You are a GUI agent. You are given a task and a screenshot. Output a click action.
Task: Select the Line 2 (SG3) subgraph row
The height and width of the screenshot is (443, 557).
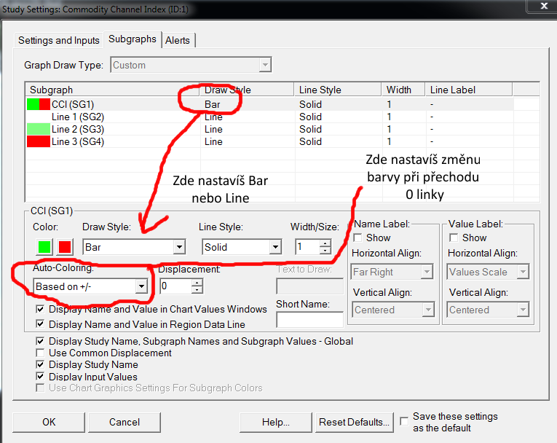tap(77, 129)
